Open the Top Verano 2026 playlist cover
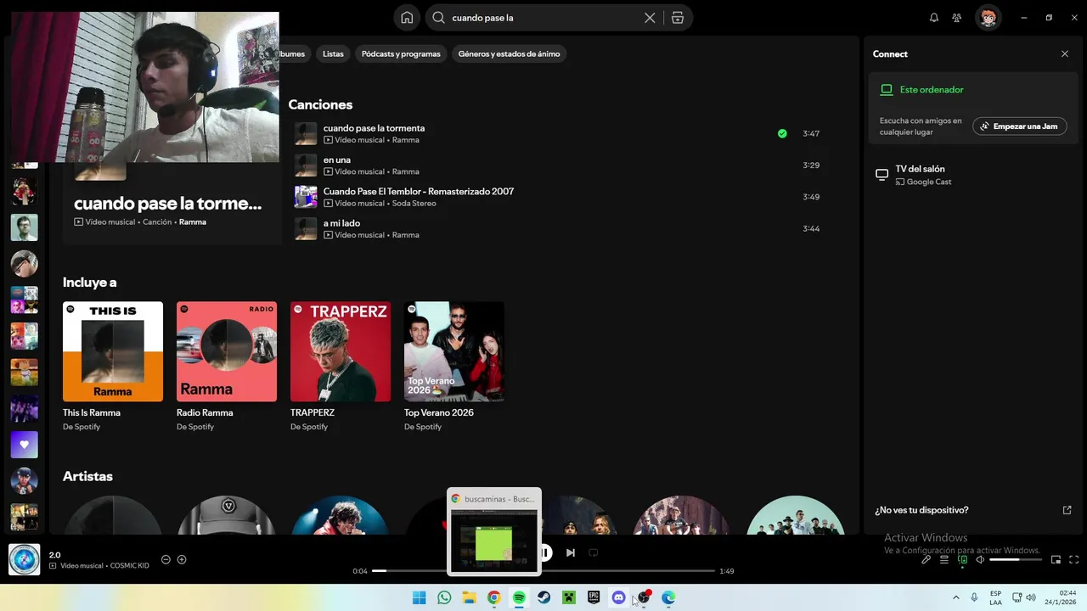 (x=454, y=351)
